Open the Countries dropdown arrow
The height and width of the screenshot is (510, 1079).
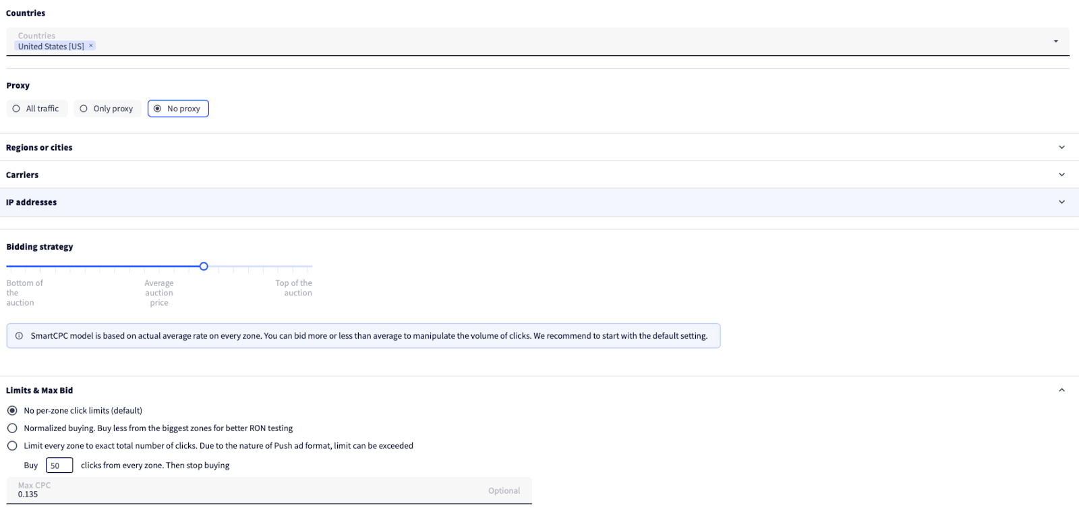click(x=1055, y=42)
